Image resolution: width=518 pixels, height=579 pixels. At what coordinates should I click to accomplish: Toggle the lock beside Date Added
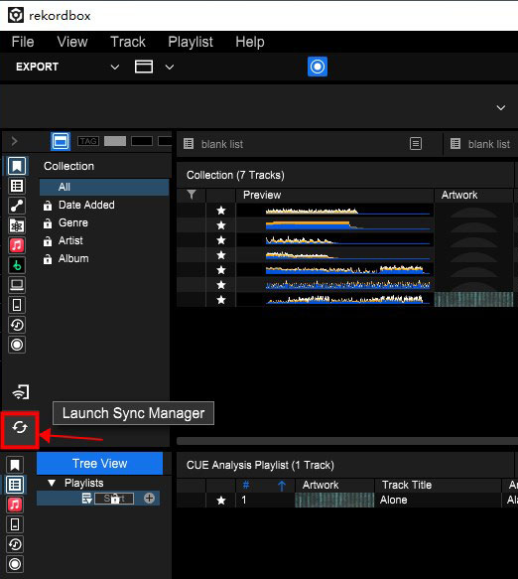pyautogui.click(x=48, y=206)
